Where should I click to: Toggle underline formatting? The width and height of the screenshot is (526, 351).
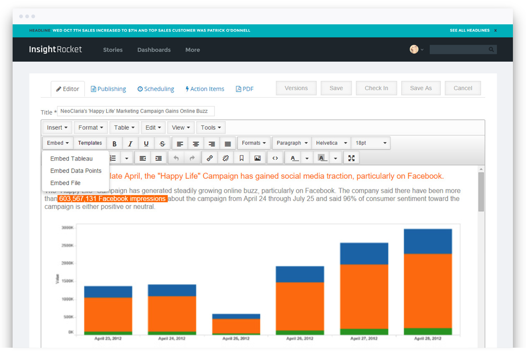pos(146,143)
